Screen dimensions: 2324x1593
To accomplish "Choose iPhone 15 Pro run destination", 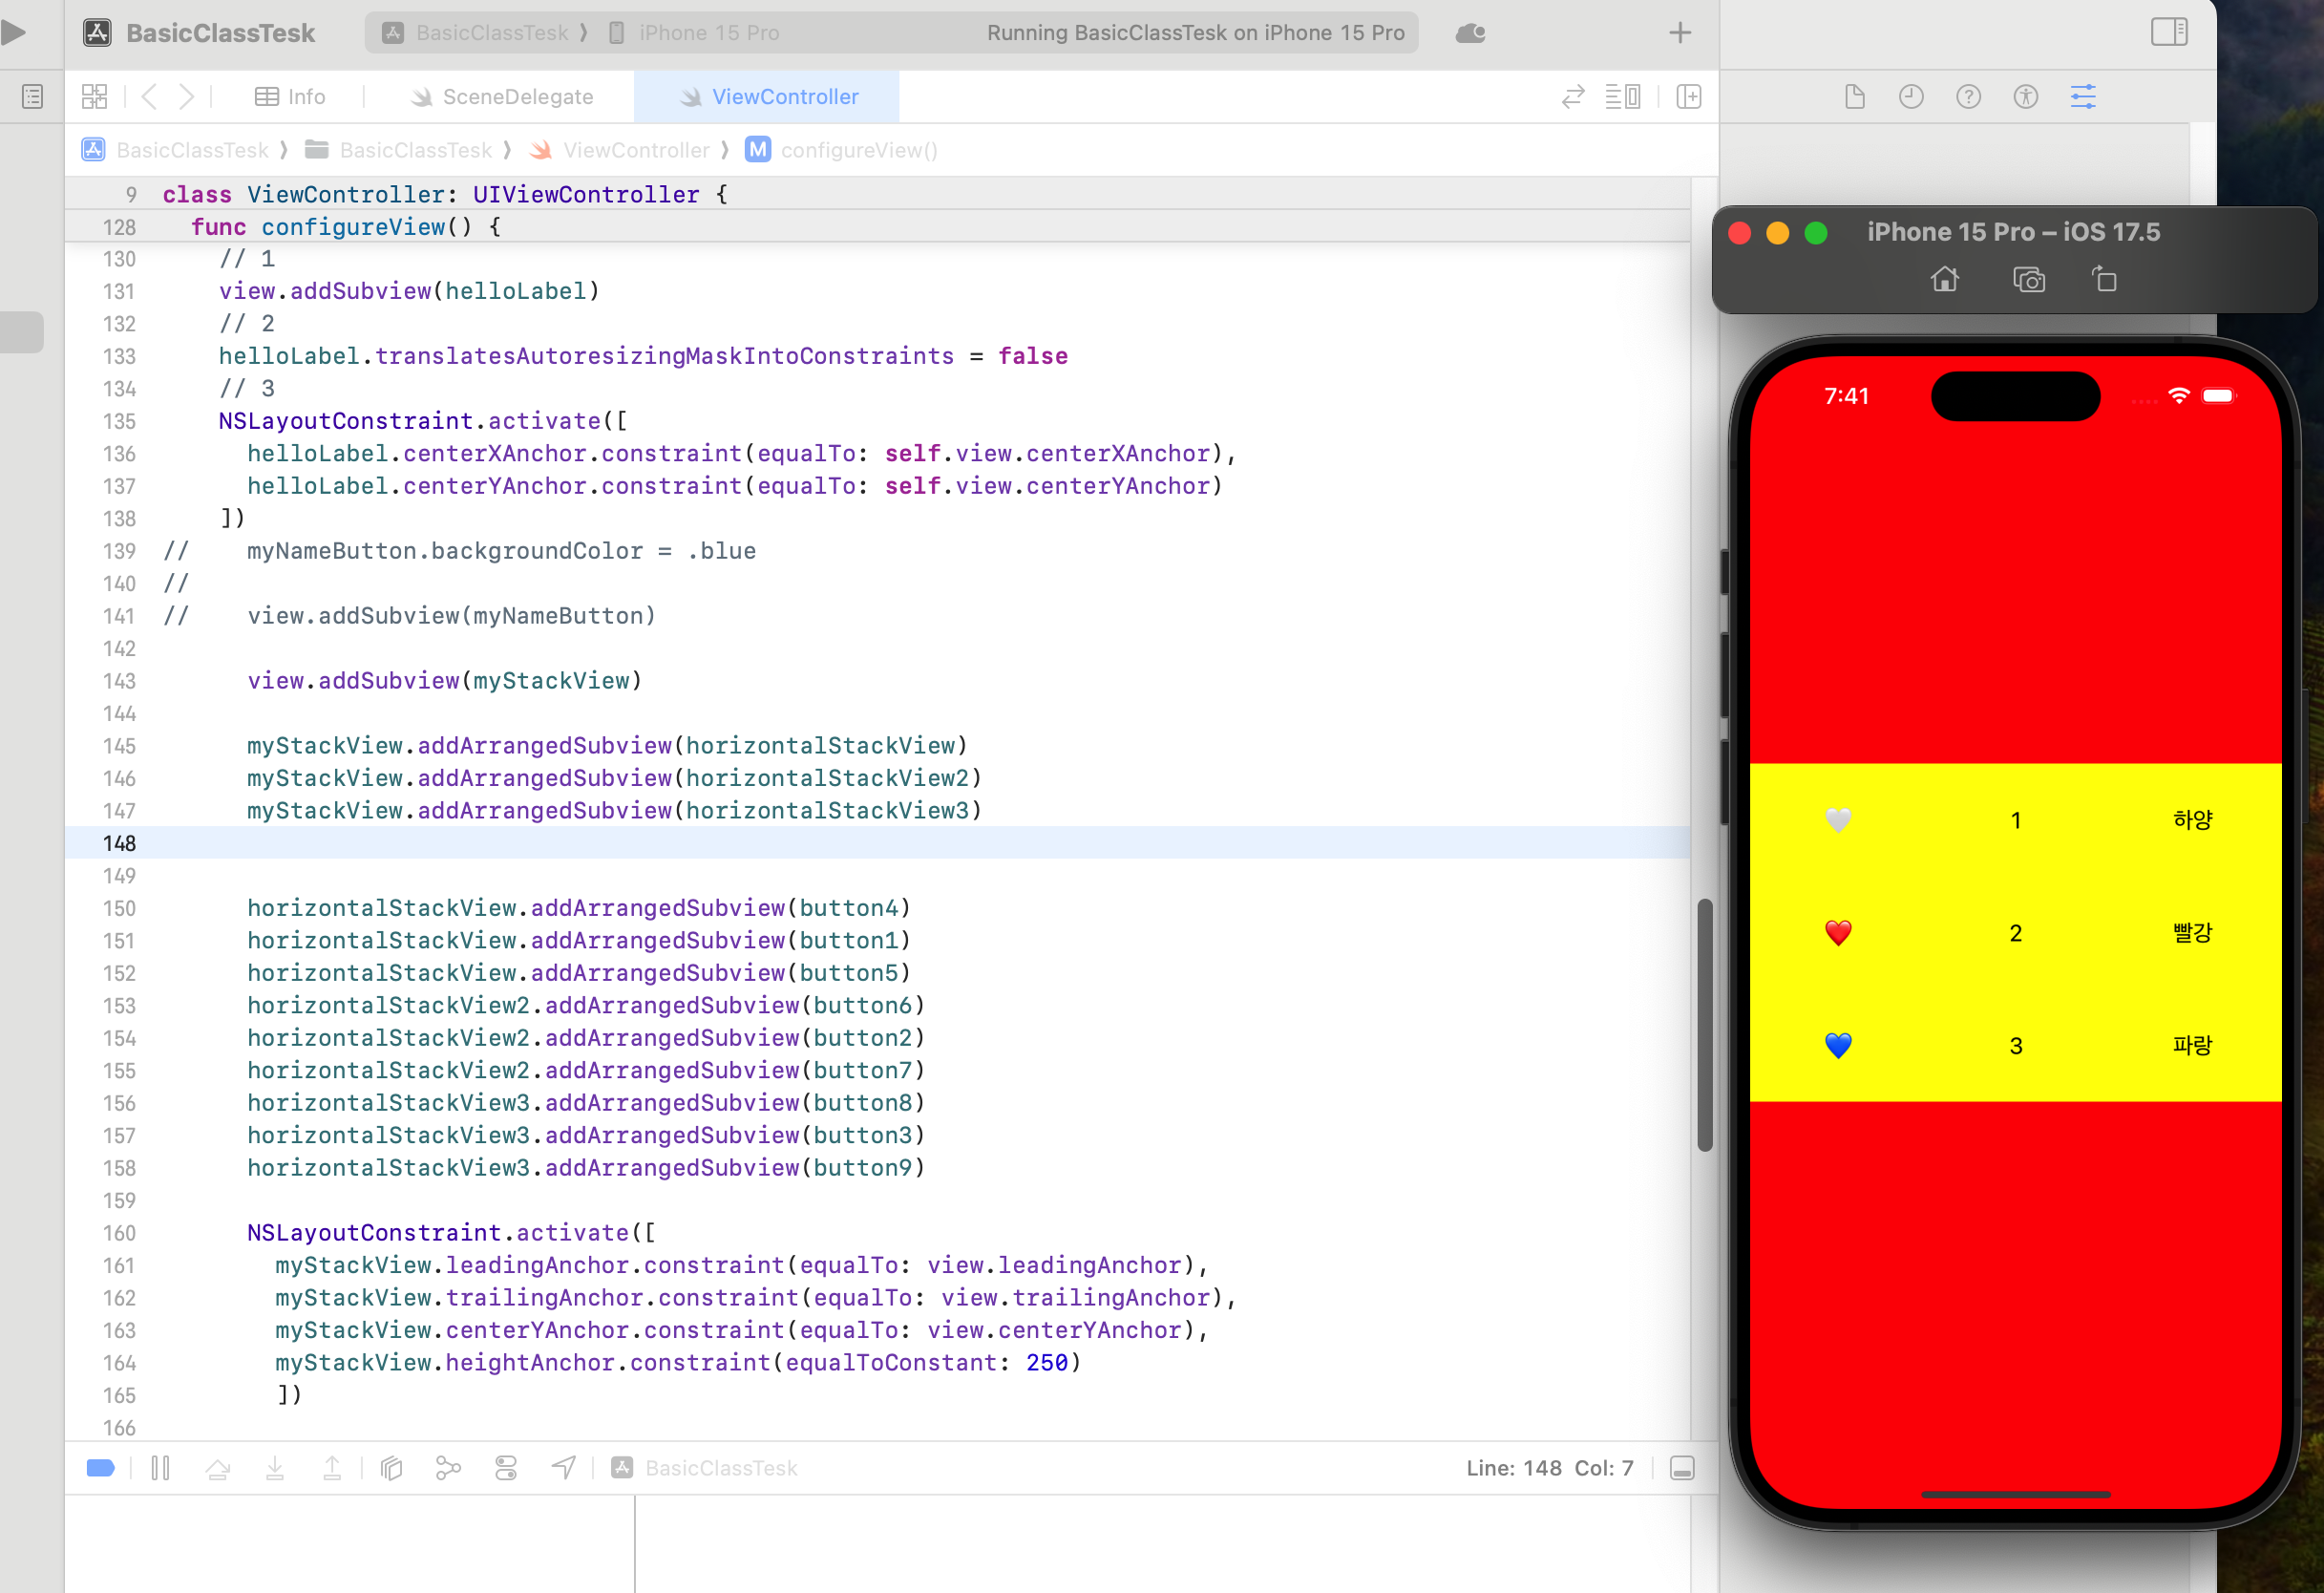I will click(x=694, y=33).
